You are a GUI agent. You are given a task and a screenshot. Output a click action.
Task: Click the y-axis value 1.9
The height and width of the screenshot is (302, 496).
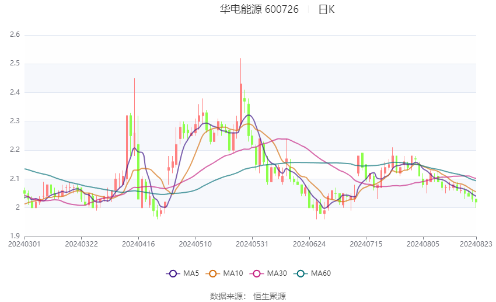click(x=15, y=236)
